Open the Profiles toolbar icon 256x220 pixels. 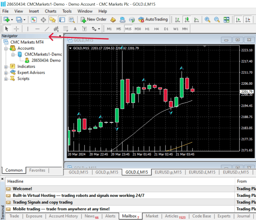(x=19, y=19)
